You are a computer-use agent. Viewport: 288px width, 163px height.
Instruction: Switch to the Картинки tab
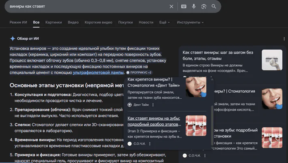coord(54,22)
